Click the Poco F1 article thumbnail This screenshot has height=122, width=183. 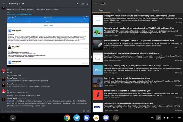[x=98, y=82]
